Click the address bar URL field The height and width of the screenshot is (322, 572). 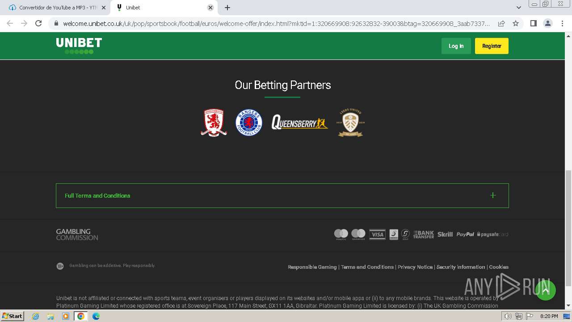pyautogui.click(x=276, y=23)
